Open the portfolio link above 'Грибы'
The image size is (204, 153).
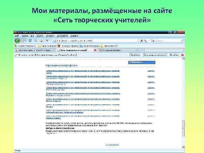[x=83, y=71]
